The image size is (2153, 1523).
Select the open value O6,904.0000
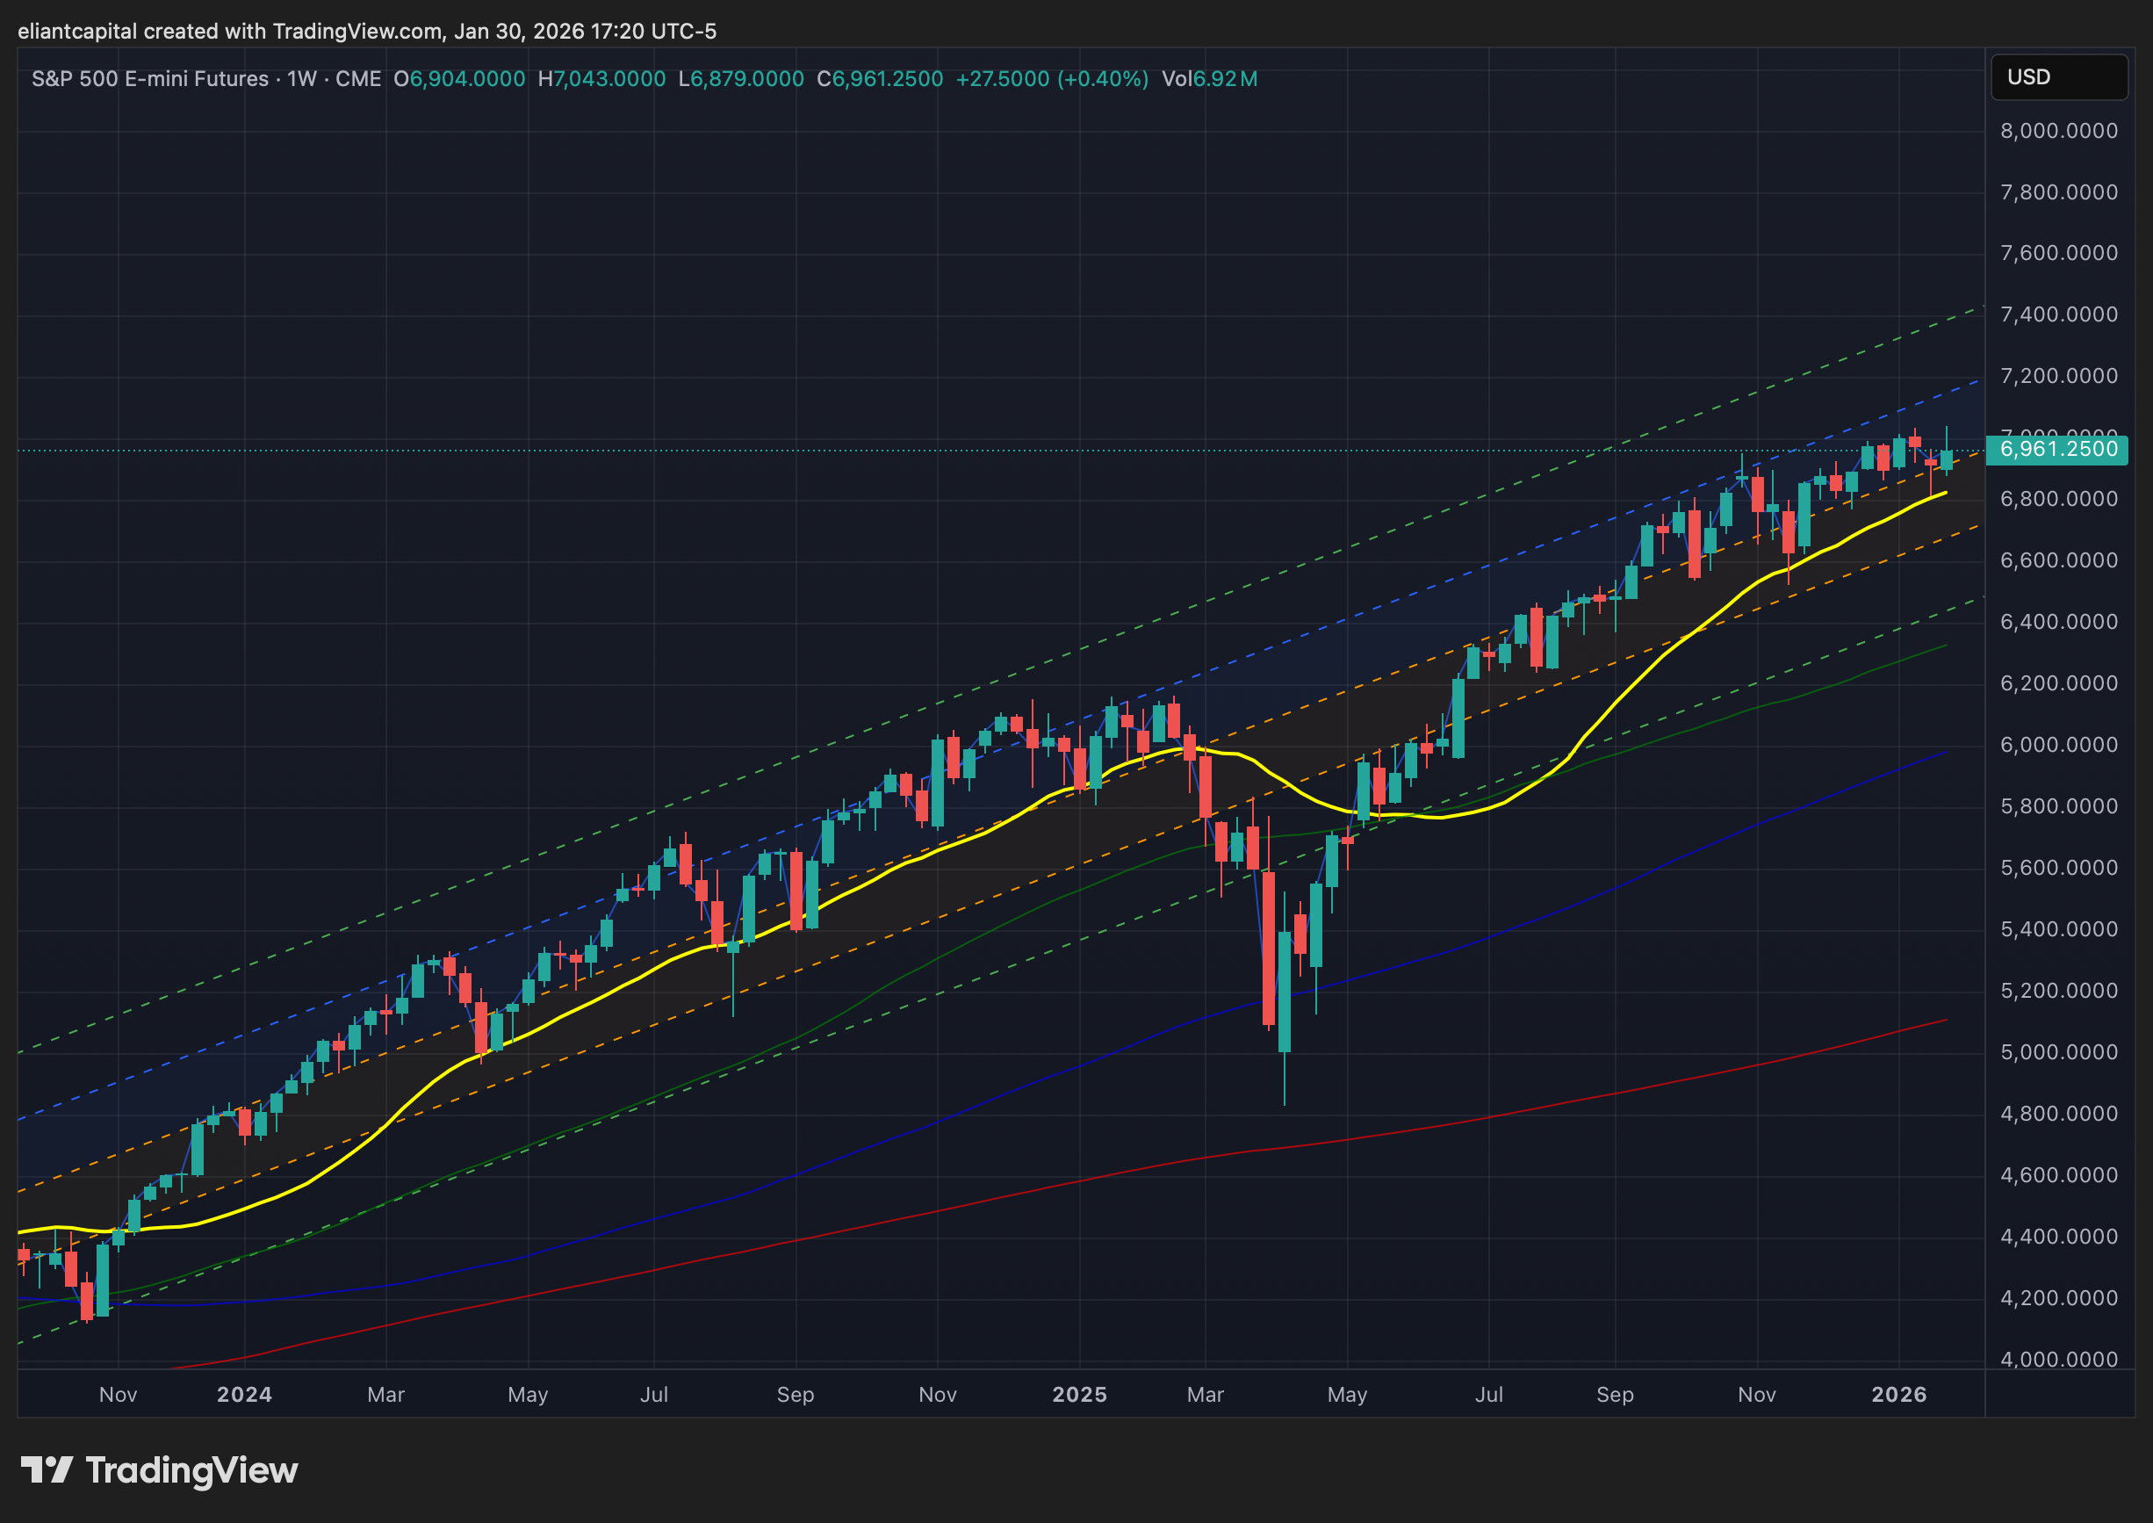(x=459, y=79)
